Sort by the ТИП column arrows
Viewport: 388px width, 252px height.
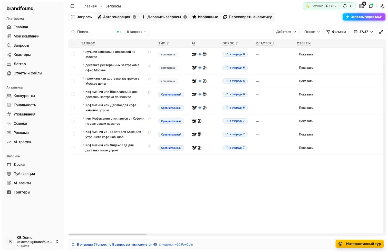click(x=168, y=43)
